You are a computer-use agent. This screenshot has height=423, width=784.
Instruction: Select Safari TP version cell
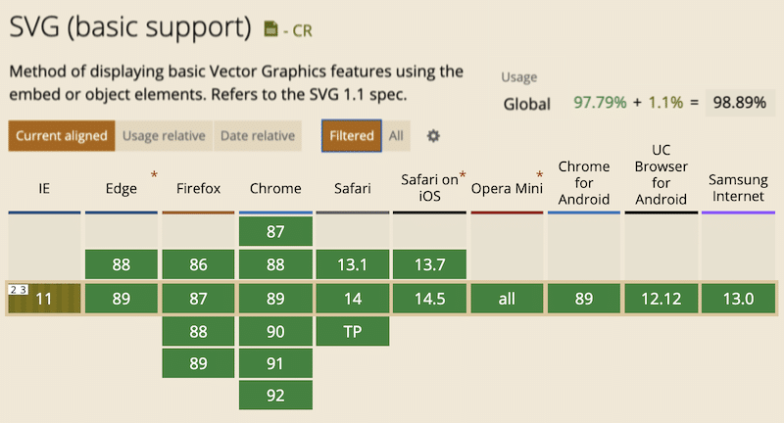352,331
